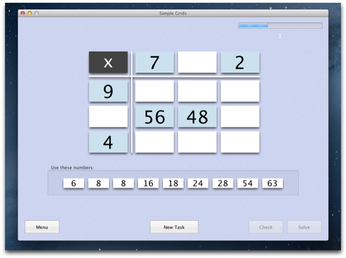Click the filled cell showing 48
This screenshot has height=258, width=346.
(197, 117)
